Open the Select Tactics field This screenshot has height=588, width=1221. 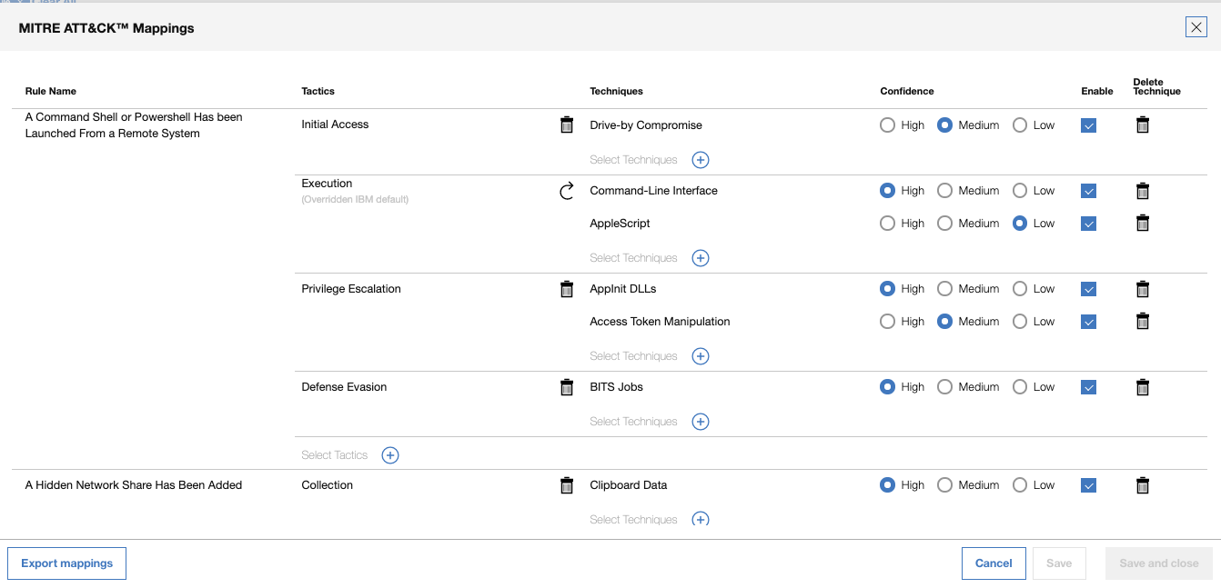(335, 455)
